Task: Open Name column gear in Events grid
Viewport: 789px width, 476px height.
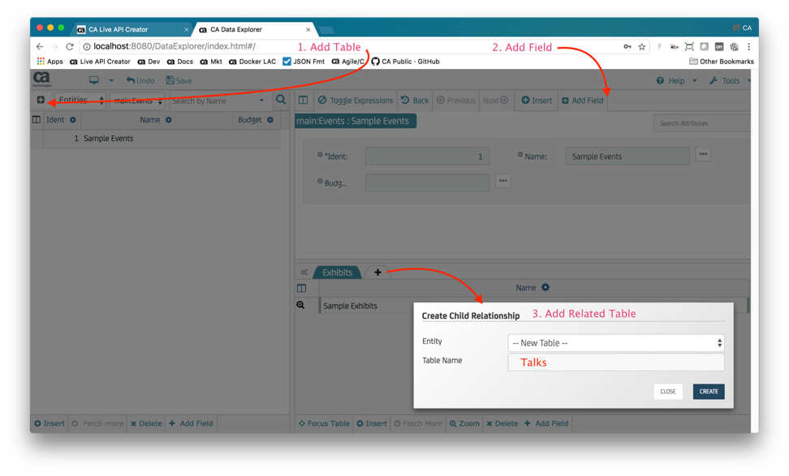Action: pos(169,120)
